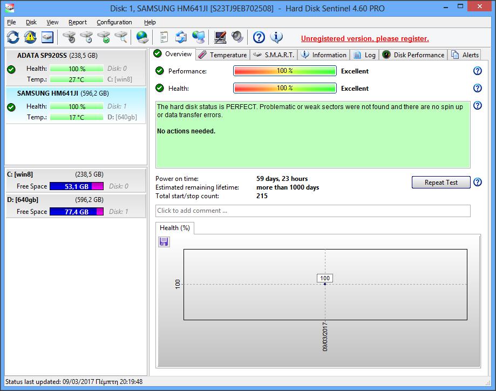Switch to the Overview tab
496x391 pixels.
(x=173, y=54)
